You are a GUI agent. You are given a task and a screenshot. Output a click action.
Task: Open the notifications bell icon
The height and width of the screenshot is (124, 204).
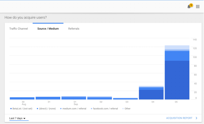[189, 7]
